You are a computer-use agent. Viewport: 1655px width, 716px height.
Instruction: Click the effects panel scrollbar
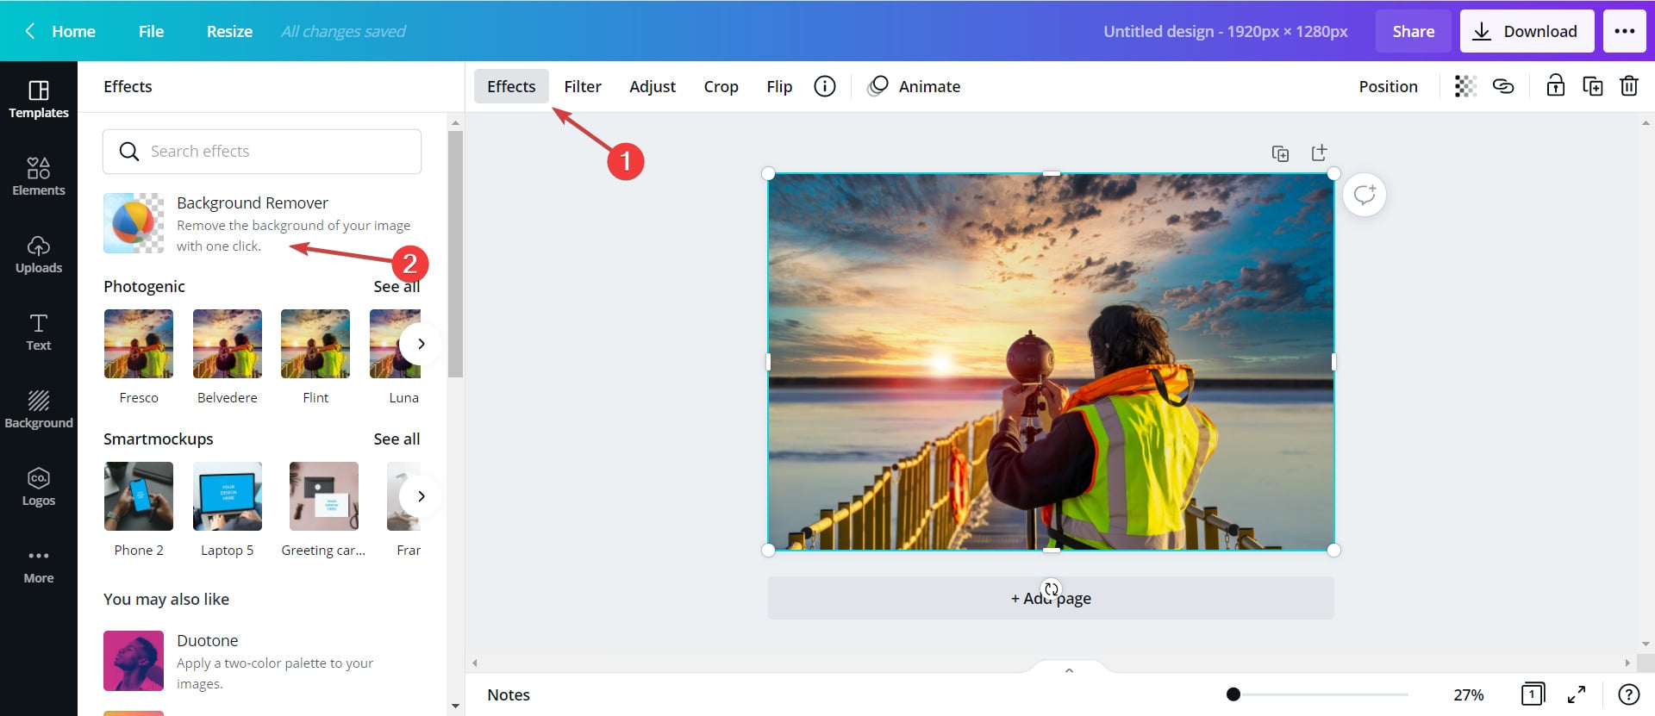(x=455, y=254)
